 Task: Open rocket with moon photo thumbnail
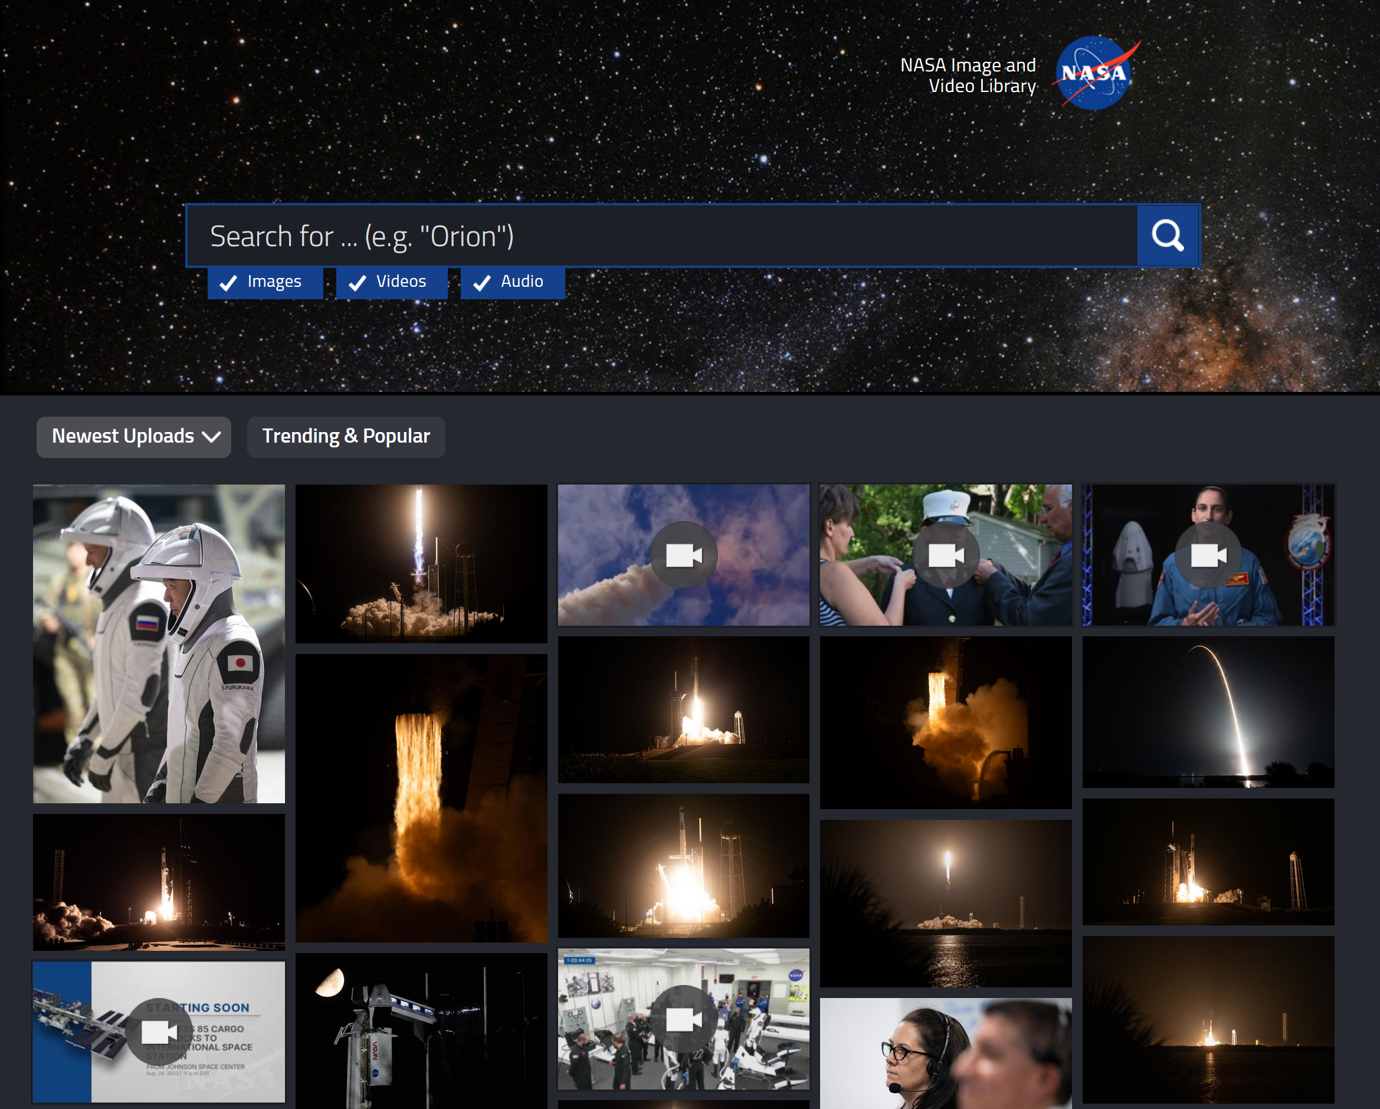click(x=421, y=1031)
